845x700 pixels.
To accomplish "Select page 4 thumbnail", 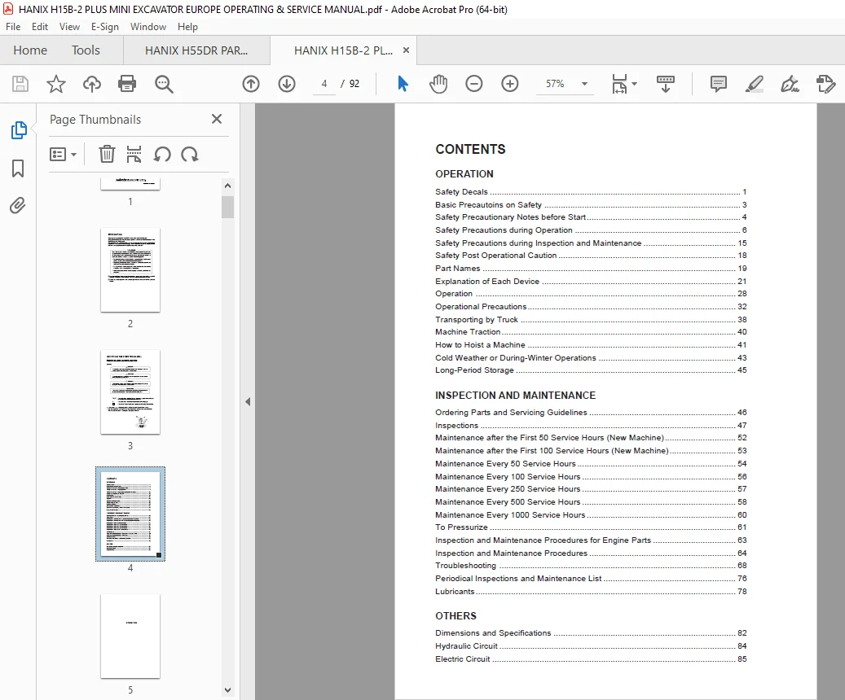I will click(x=130, y=514).
